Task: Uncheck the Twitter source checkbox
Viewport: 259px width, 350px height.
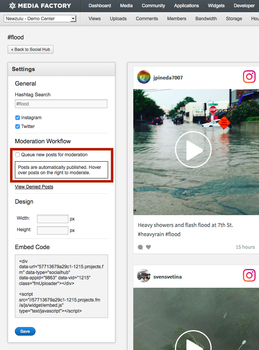Action: (18, 126)
